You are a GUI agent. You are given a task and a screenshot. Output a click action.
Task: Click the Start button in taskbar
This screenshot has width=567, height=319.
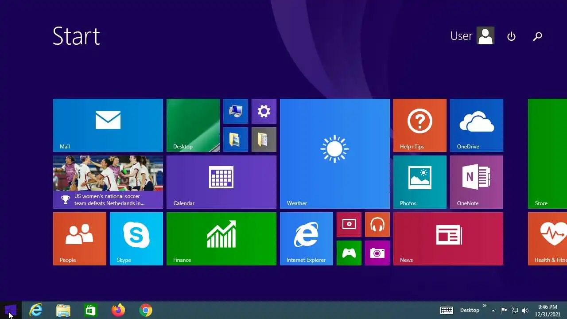coord(11,310)
